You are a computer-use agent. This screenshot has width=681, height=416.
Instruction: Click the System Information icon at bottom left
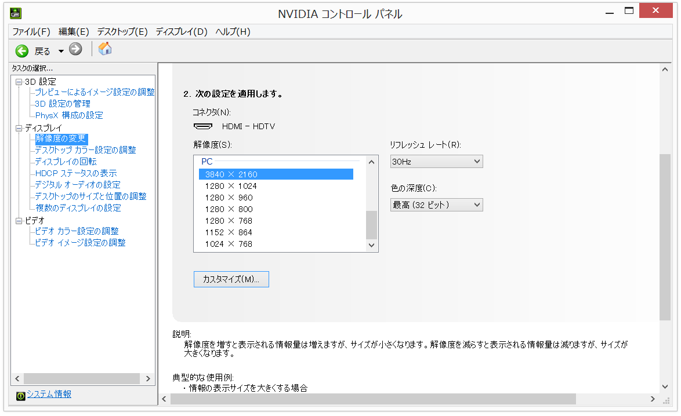click(x=20, y=396)
